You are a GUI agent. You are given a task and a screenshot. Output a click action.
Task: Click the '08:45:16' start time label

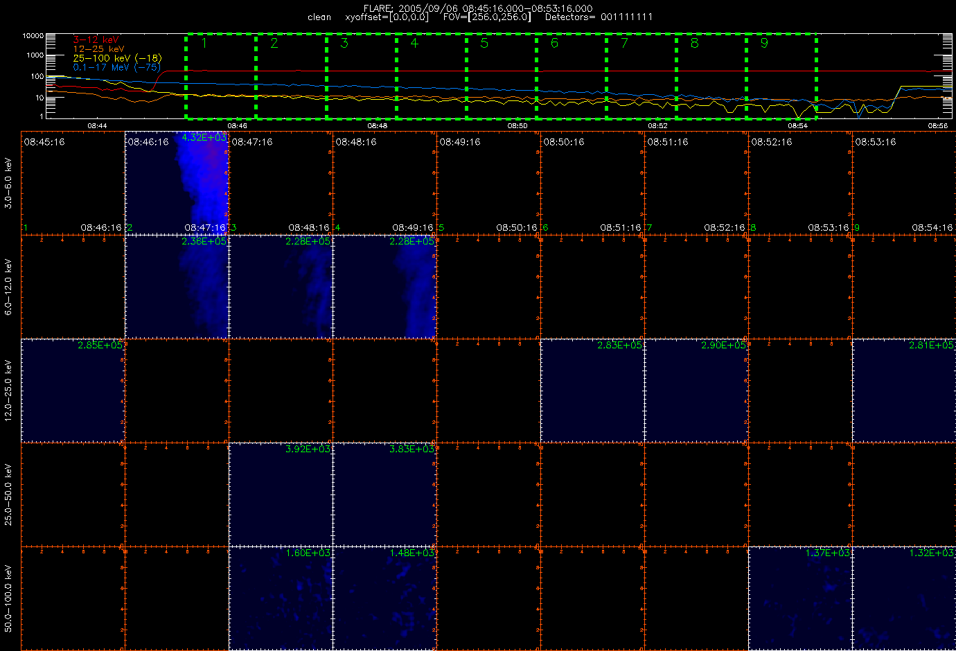click(44, 142)
